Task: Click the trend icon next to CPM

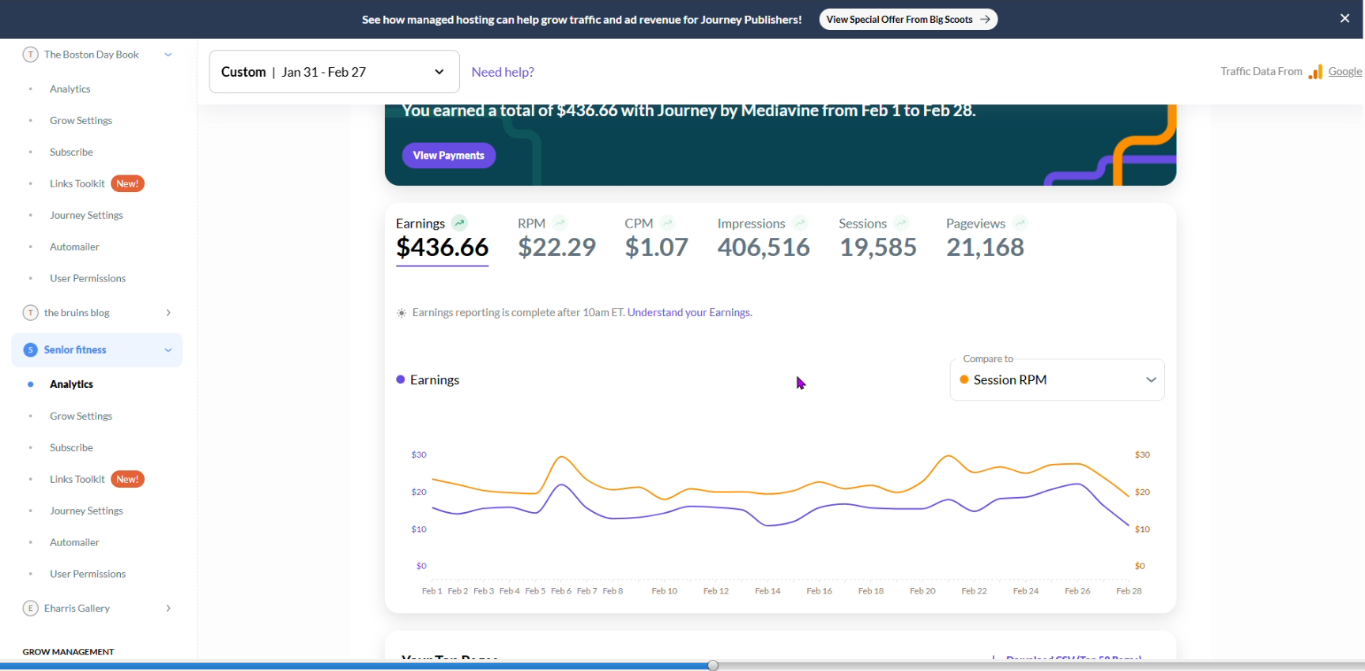Action: coord(667,223)
